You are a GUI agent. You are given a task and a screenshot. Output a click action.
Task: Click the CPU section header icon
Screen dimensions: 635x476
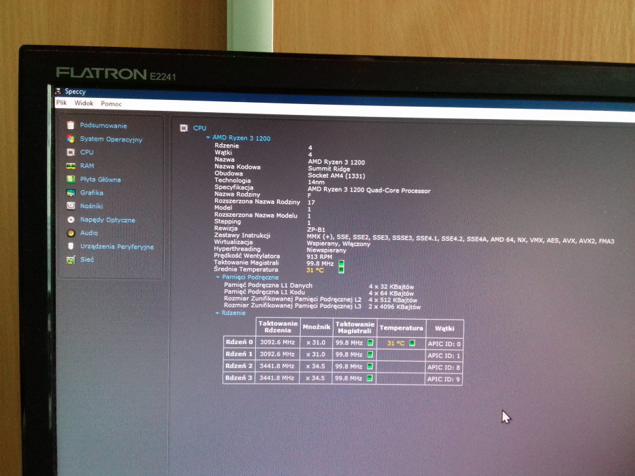(184, 128)
